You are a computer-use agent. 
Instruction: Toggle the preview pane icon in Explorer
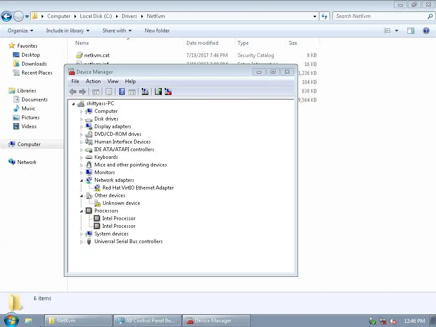pyautogui.click(x=411, y=31)
